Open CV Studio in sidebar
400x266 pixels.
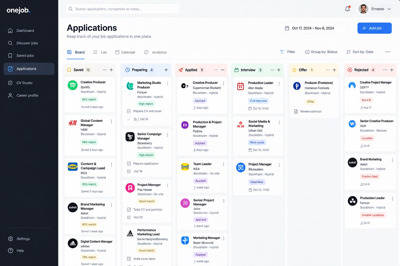29,83
